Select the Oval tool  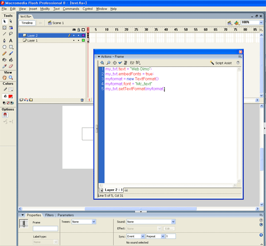(4, 47)
